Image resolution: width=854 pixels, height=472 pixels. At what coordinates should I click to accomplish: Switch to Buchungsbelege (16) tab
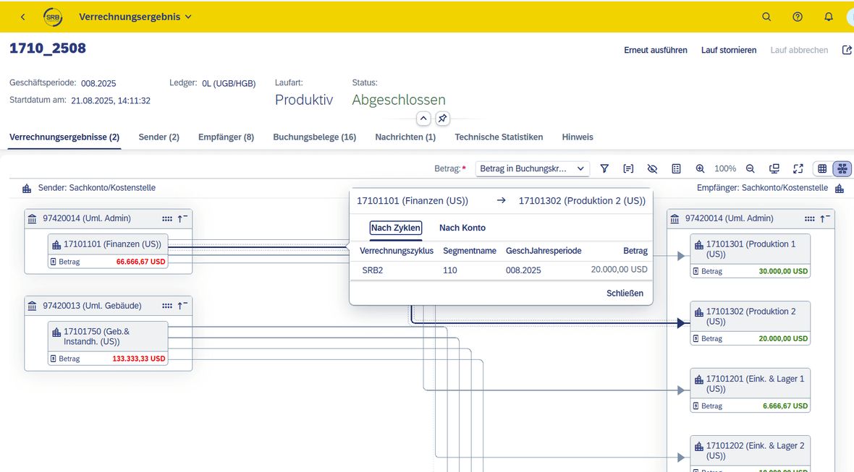(x=314, y=137)
